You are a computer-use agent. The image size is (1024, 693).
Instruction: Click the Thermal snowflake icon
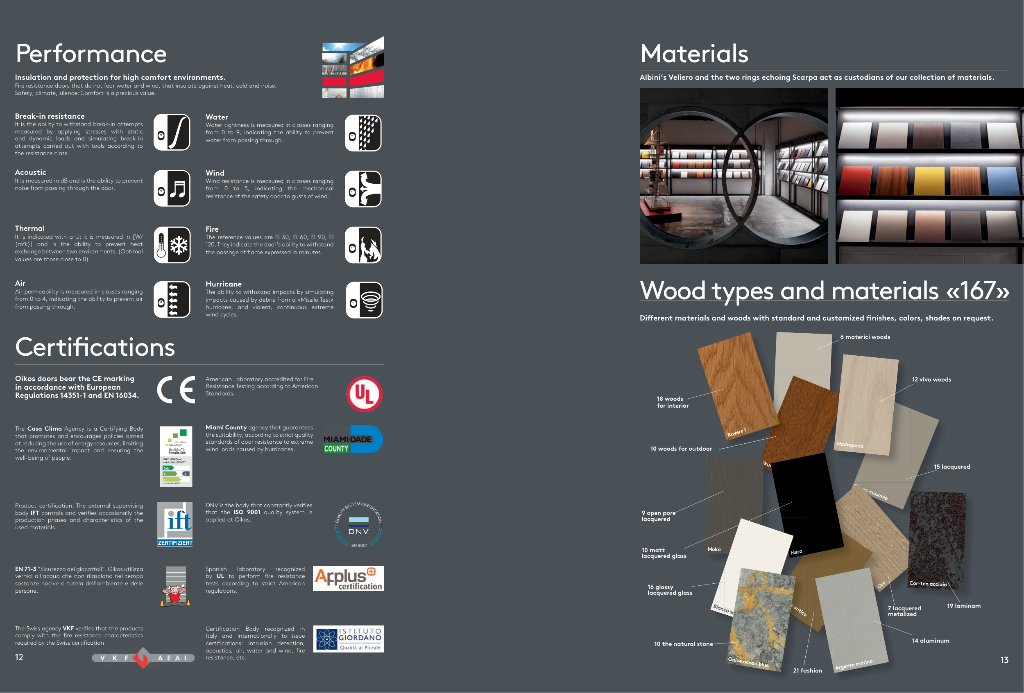click(x=172, y=245)
